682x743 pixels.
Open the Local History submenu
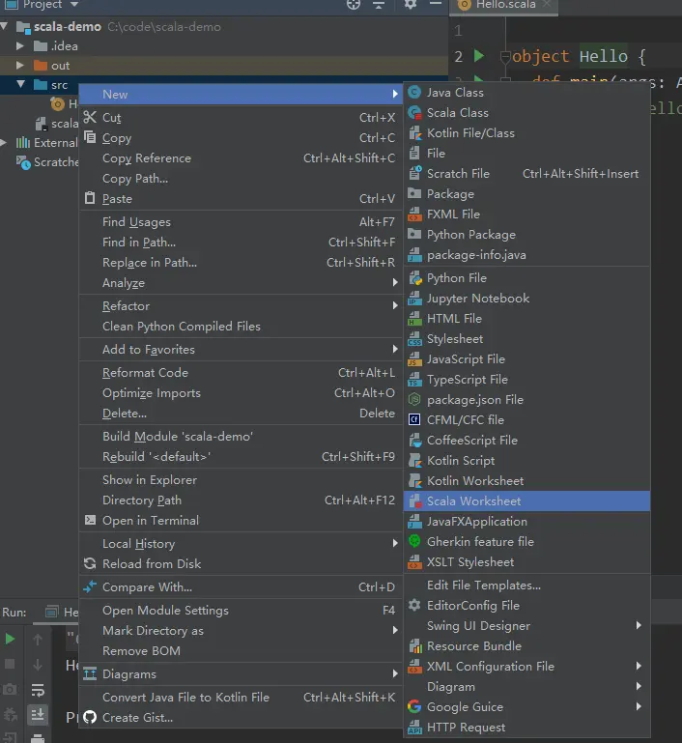point(241,544)
